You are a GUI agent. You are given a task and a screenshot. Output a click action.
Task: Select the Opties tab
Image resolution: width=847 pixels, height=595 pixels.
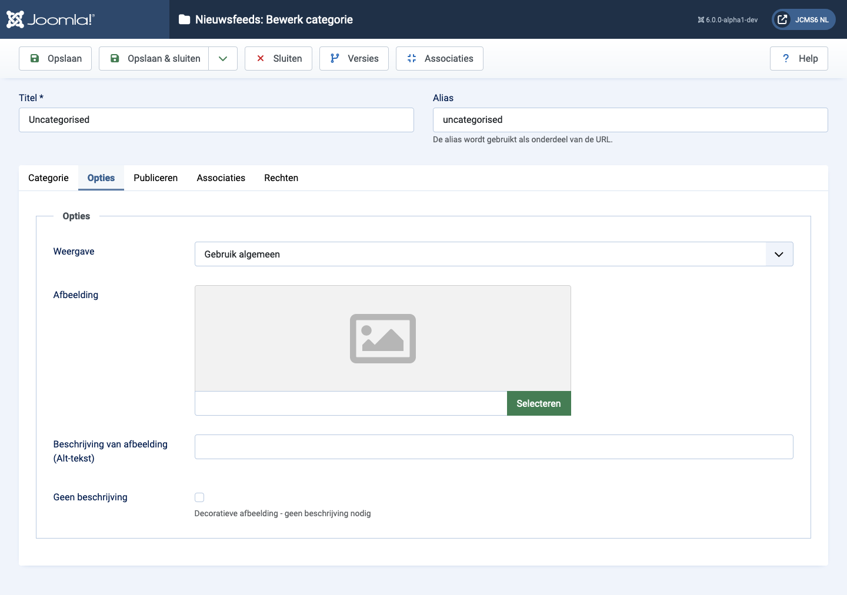tap(101, 178)
